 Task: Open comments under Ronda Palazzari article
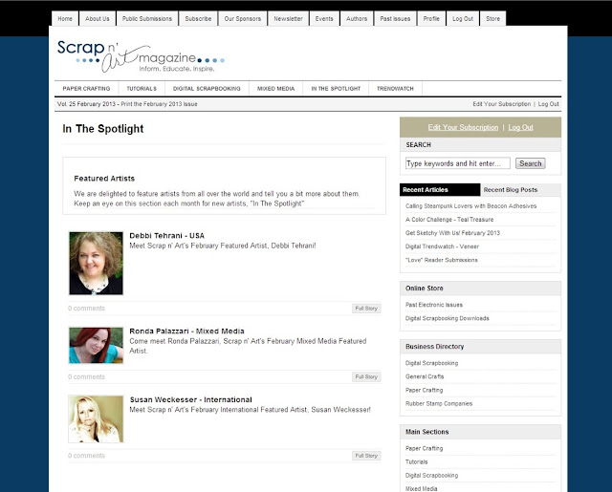point(86,377)
